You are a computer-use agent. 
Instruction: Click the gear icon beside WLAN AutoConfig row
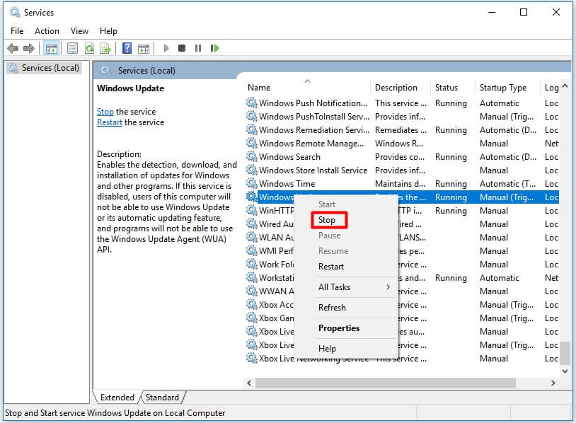click(x=252, y=237)
